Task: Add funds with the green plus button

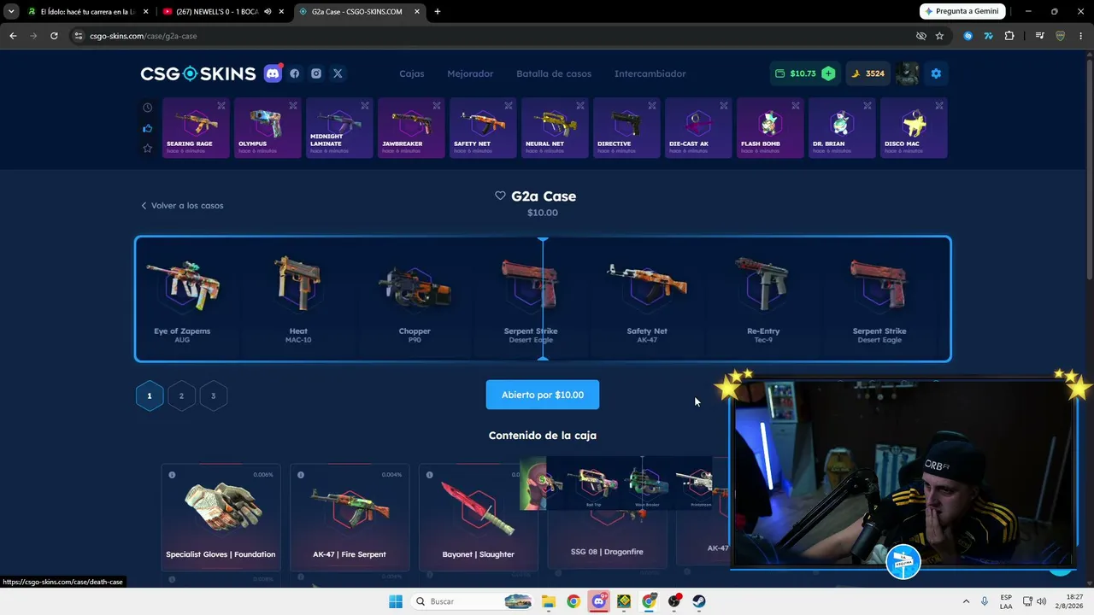Action: [x=828, y=73]
